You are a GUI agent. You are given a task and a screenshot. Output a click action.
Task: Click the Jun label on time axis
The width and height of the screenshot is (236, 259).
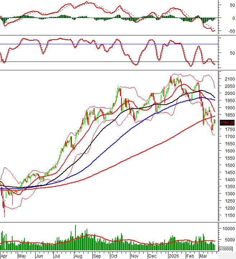point(39,256)
